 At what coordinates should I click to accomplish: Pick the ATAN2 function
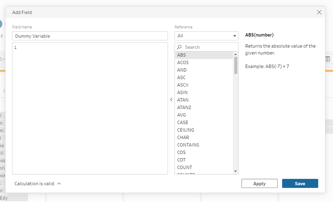pyautogui.click(x=184, y=107)
